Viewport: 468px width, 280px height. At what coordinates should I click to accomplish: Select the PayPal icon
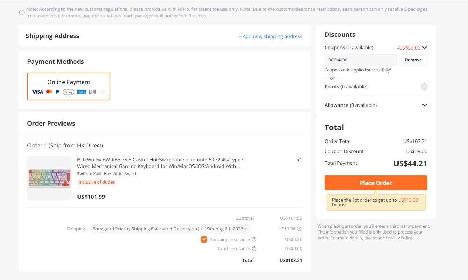pos(57,92)
